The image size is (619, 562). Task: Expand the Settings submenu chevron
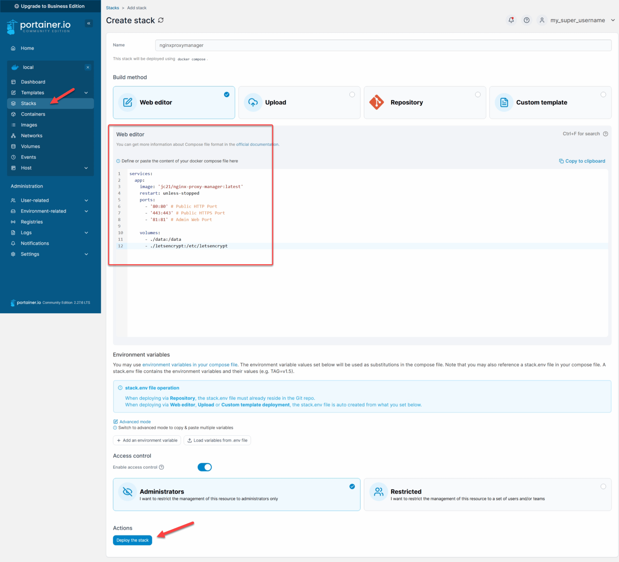86,254
